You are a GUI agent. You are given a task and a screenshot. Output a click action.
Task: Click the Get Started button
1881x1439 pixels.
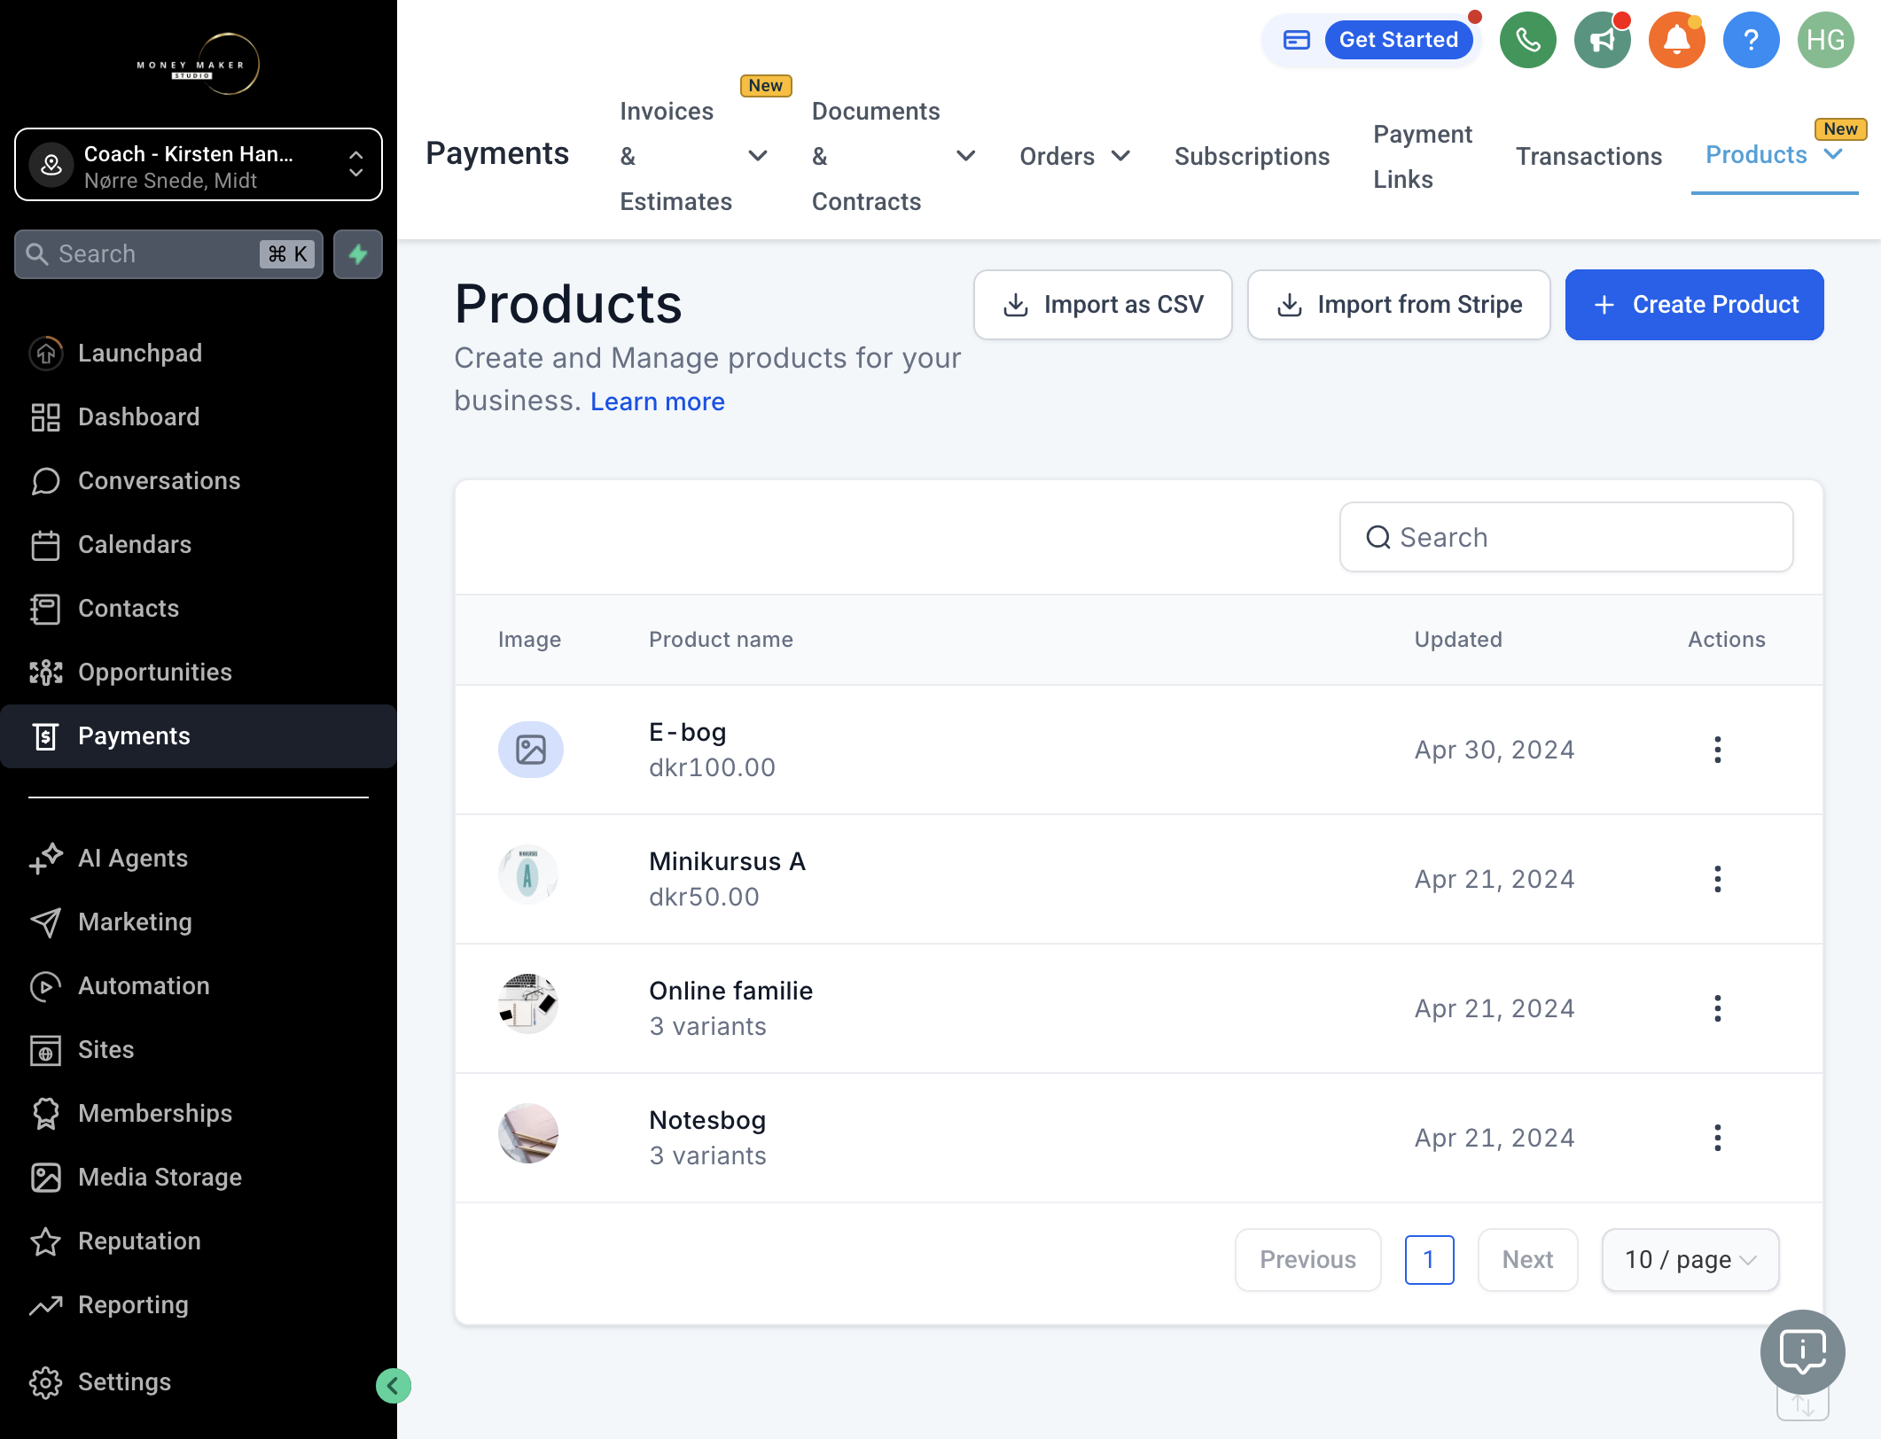click(x=1398, y=40)
